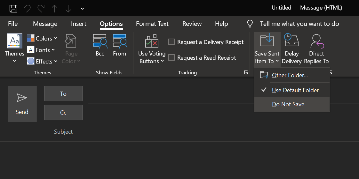359x179 pixels.
Task: Show the From field
Action: [119, 46]
